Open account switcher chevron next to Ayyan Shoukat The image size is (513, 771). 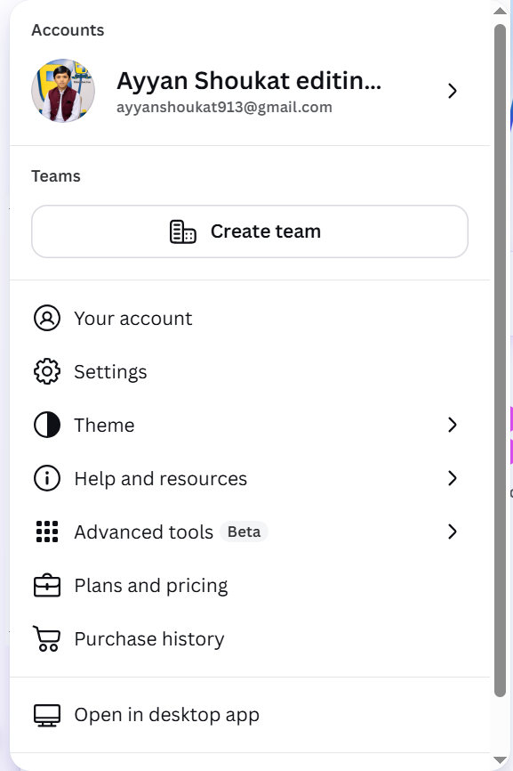[x=453, y=91]
